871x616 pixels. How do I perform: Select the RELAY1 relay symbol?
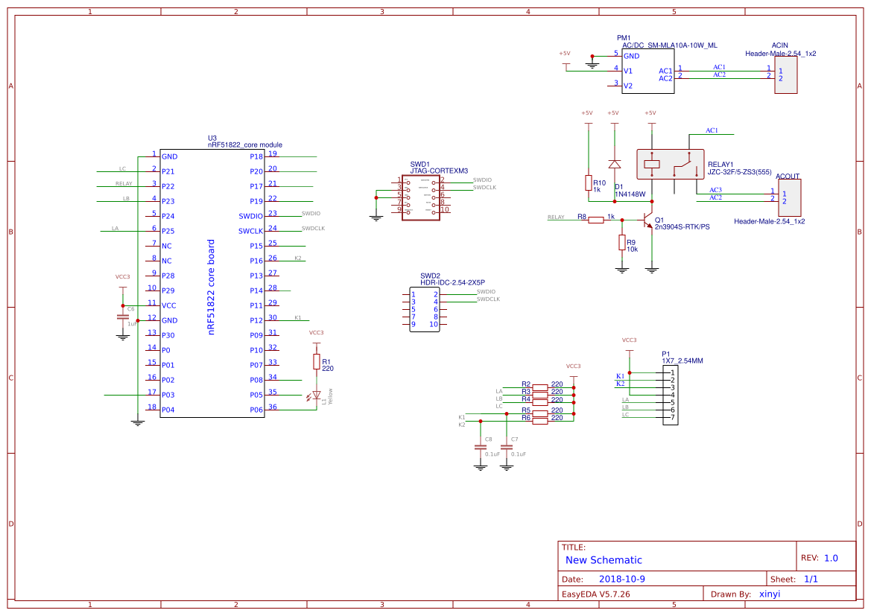pos(670,164)
